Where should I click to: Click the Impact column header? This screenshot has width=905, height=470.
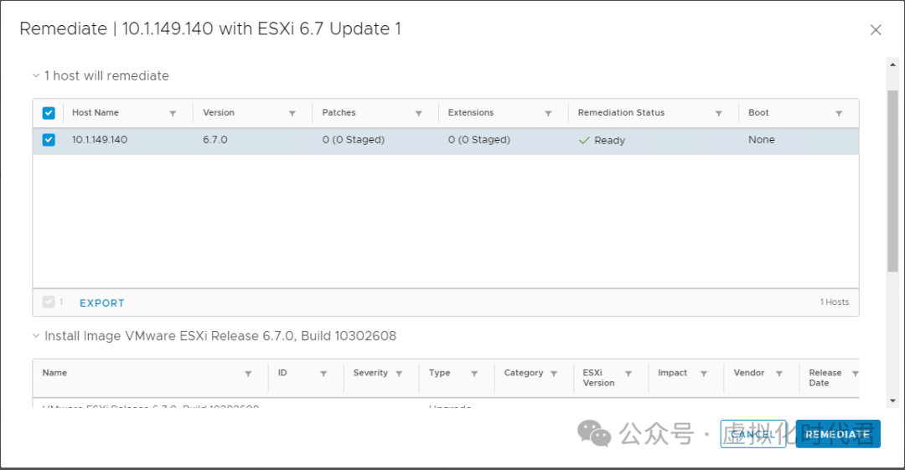point(672,373)
